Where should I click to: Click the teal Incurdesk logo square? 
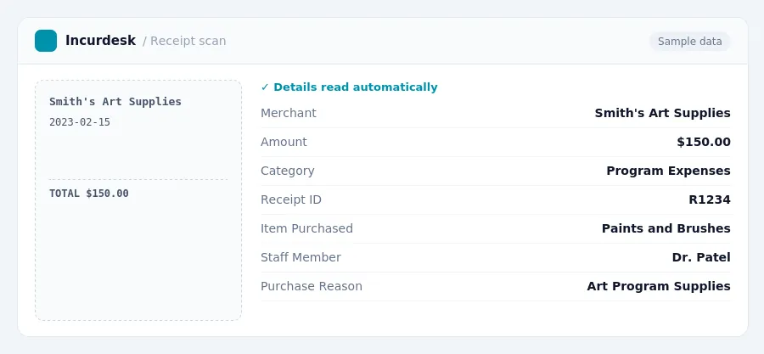coord(46,41)
